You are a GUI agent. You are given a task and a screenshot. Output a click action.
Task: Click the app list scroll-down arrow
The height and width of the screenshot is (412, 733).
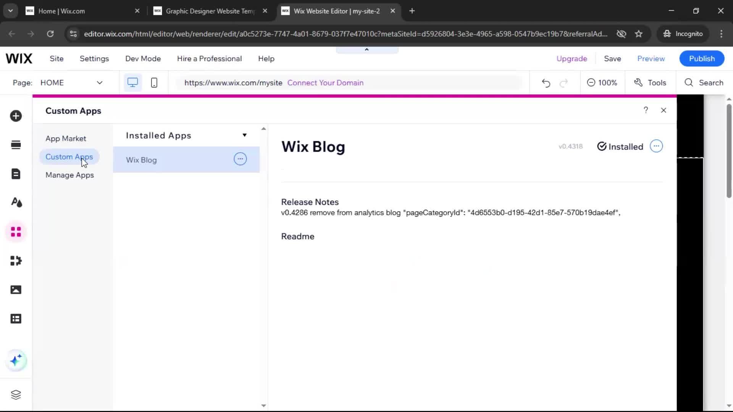(263, 406)
